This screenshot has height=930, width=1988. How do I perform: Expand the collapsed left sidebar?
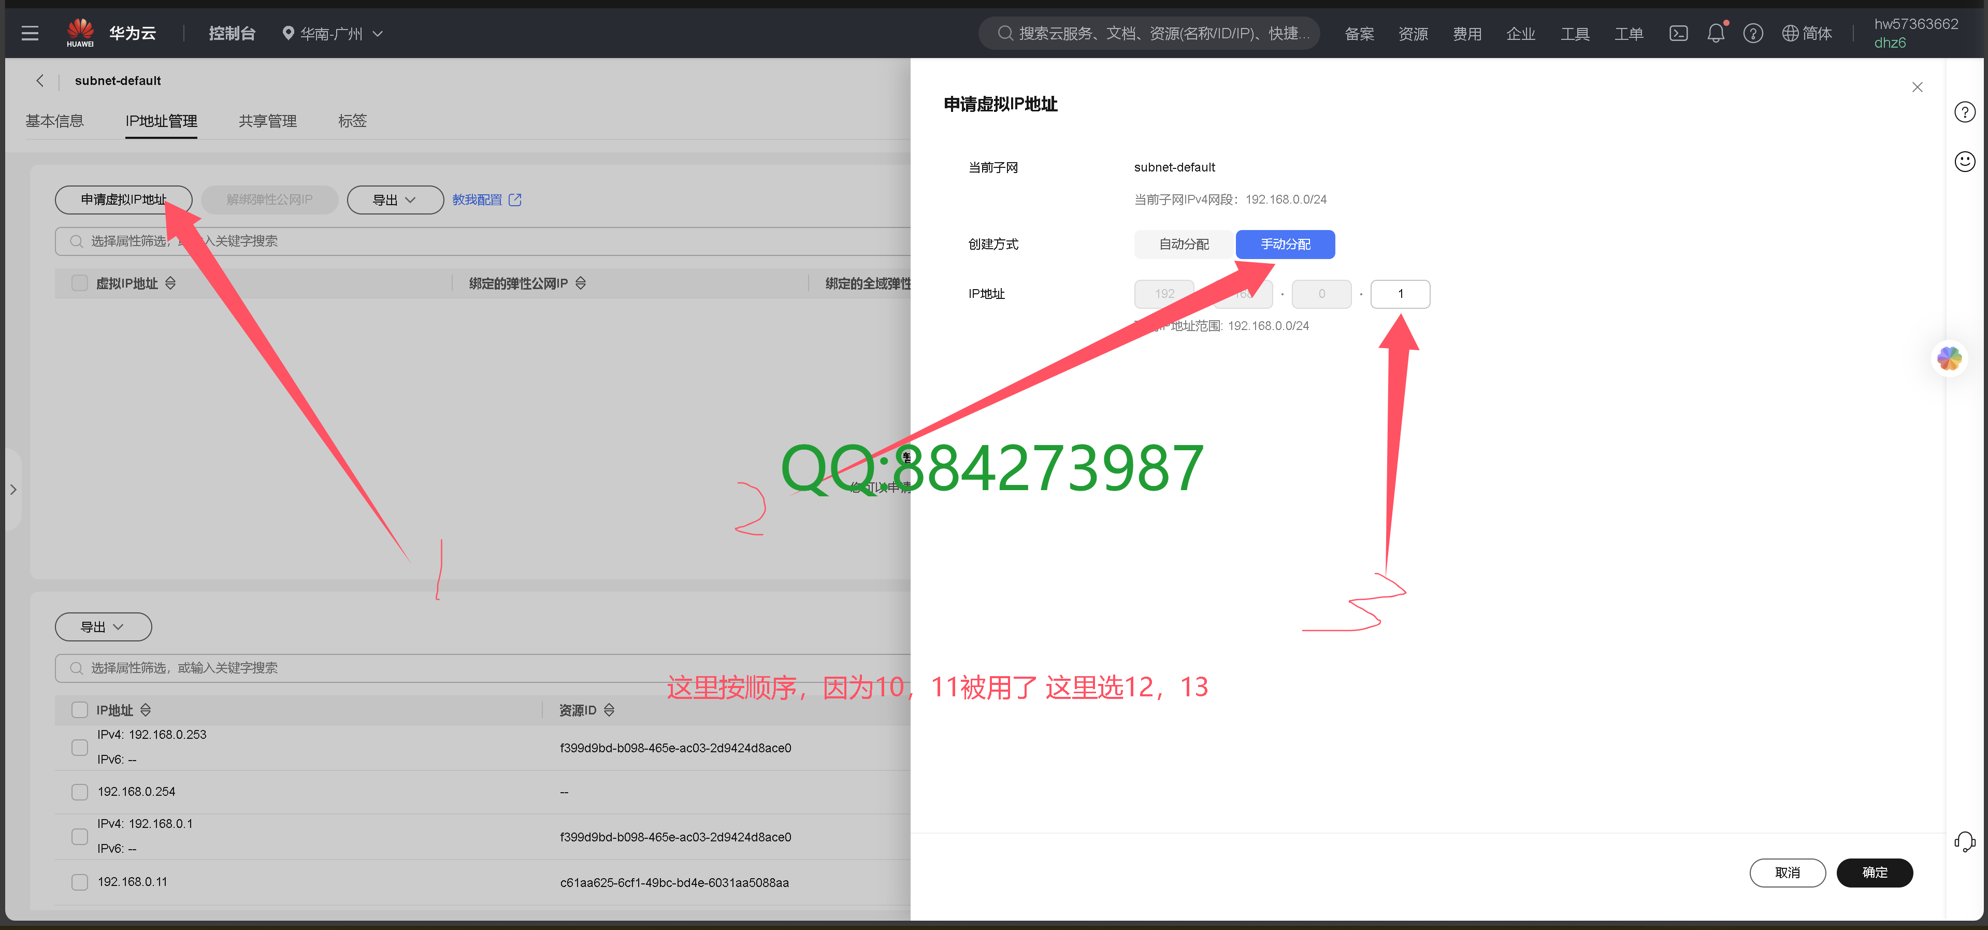pos(13,489)
